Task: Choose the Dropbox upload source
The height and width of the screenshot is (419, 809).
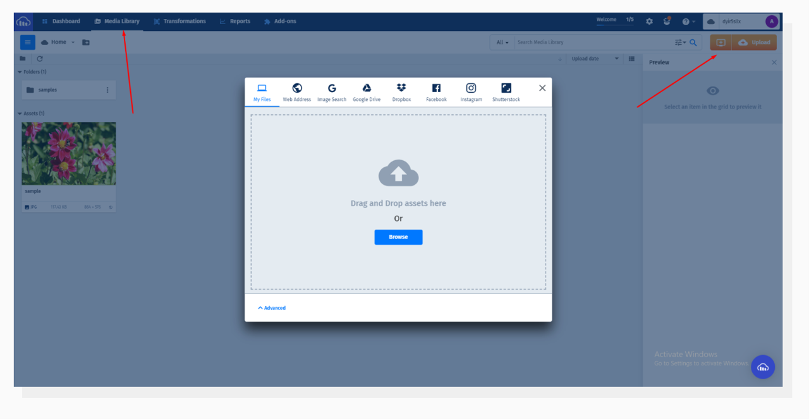Action: (x=401, y=91)
